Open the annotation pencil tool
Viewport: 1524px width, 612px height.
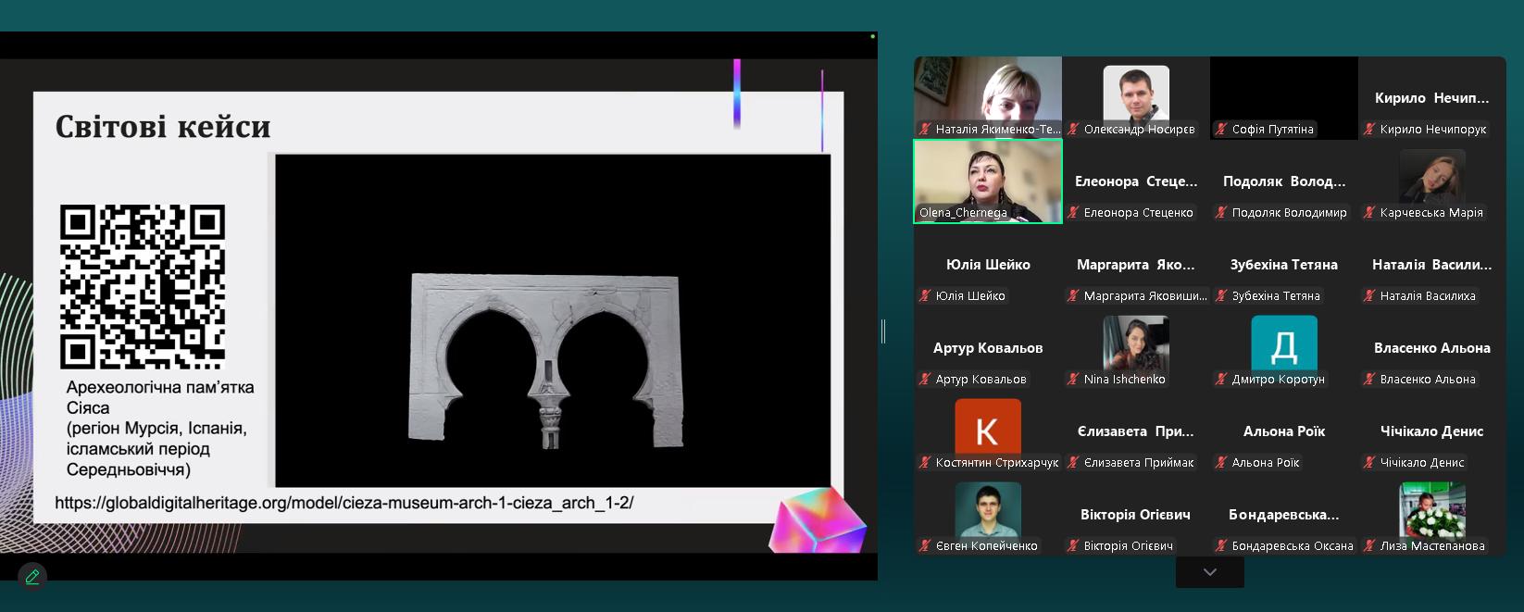(32, 577)
